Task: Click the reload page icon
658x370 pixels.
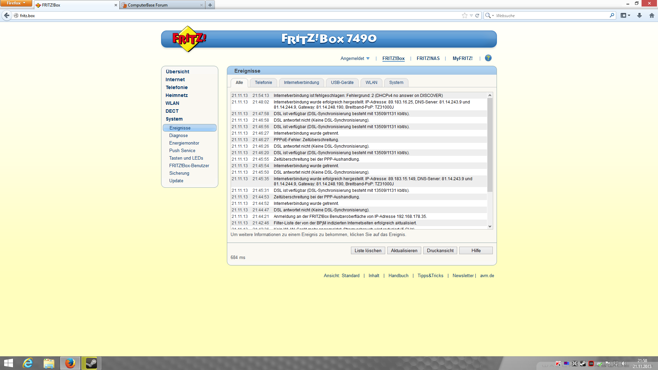Action: click(x=477, y=15)
